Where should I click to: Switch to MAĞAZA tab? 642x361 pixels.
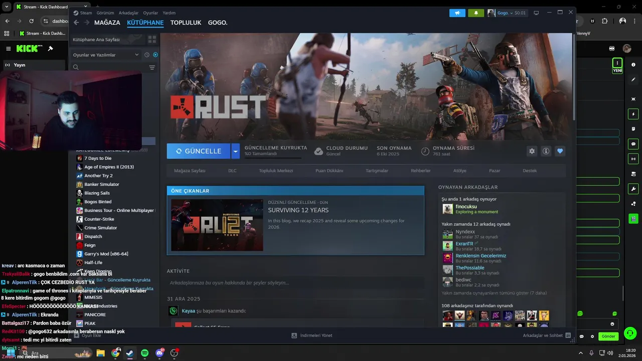click(x=107, y=23)
